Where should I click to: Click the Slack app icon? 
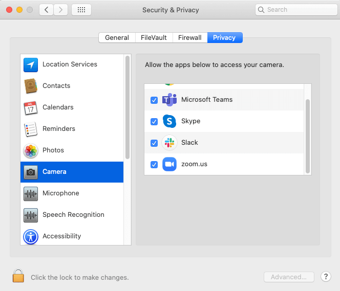169,143
